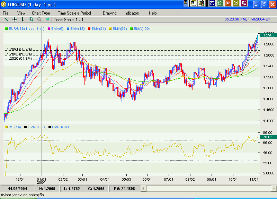The width and height of the screenshot is (277, 199).
Task: Open the File menu
Action: point(6,13)
